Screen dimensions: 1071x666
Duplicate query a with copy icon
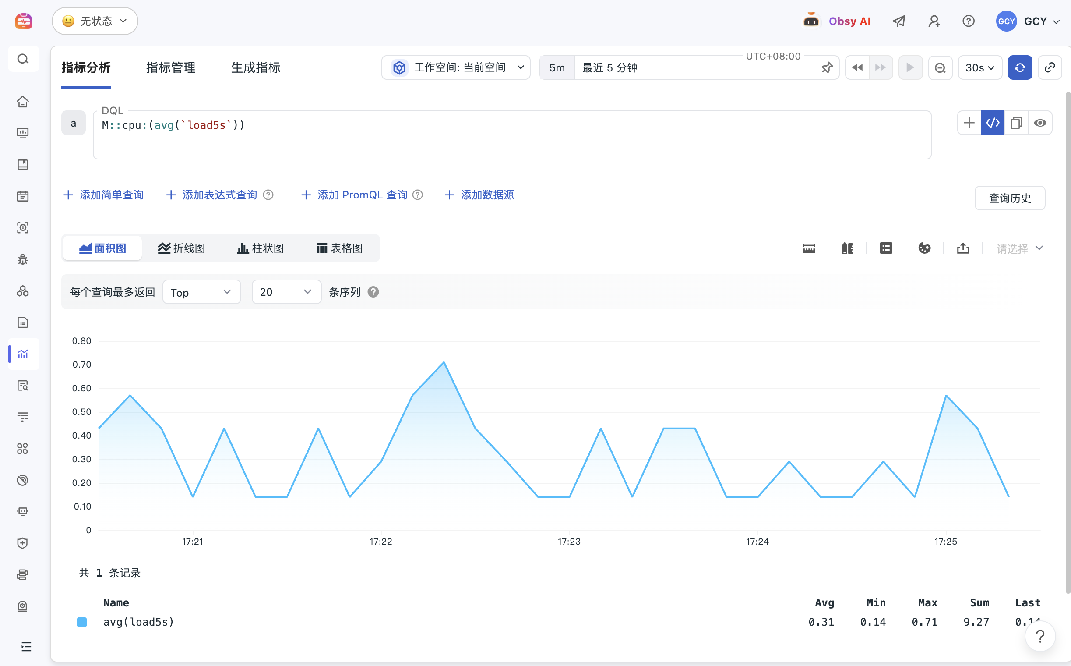[1016, 123]
